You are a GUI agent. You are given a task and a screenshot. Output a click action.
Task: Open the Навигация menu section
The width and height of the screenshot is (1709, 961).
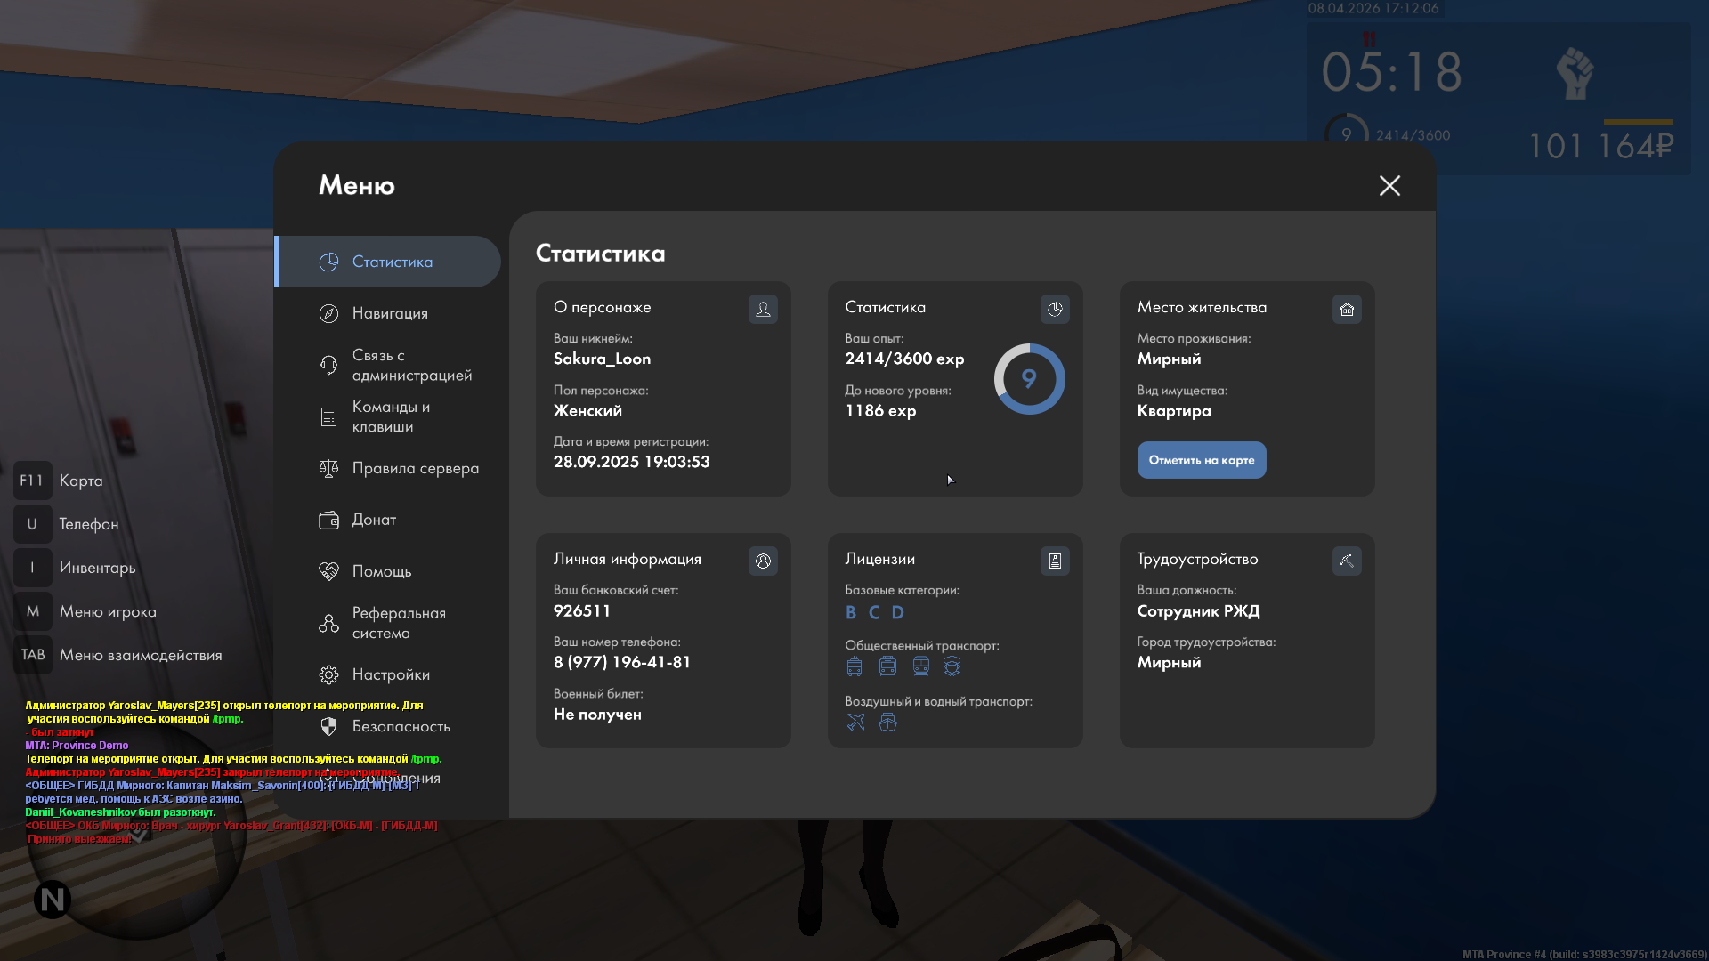(389, 313)
